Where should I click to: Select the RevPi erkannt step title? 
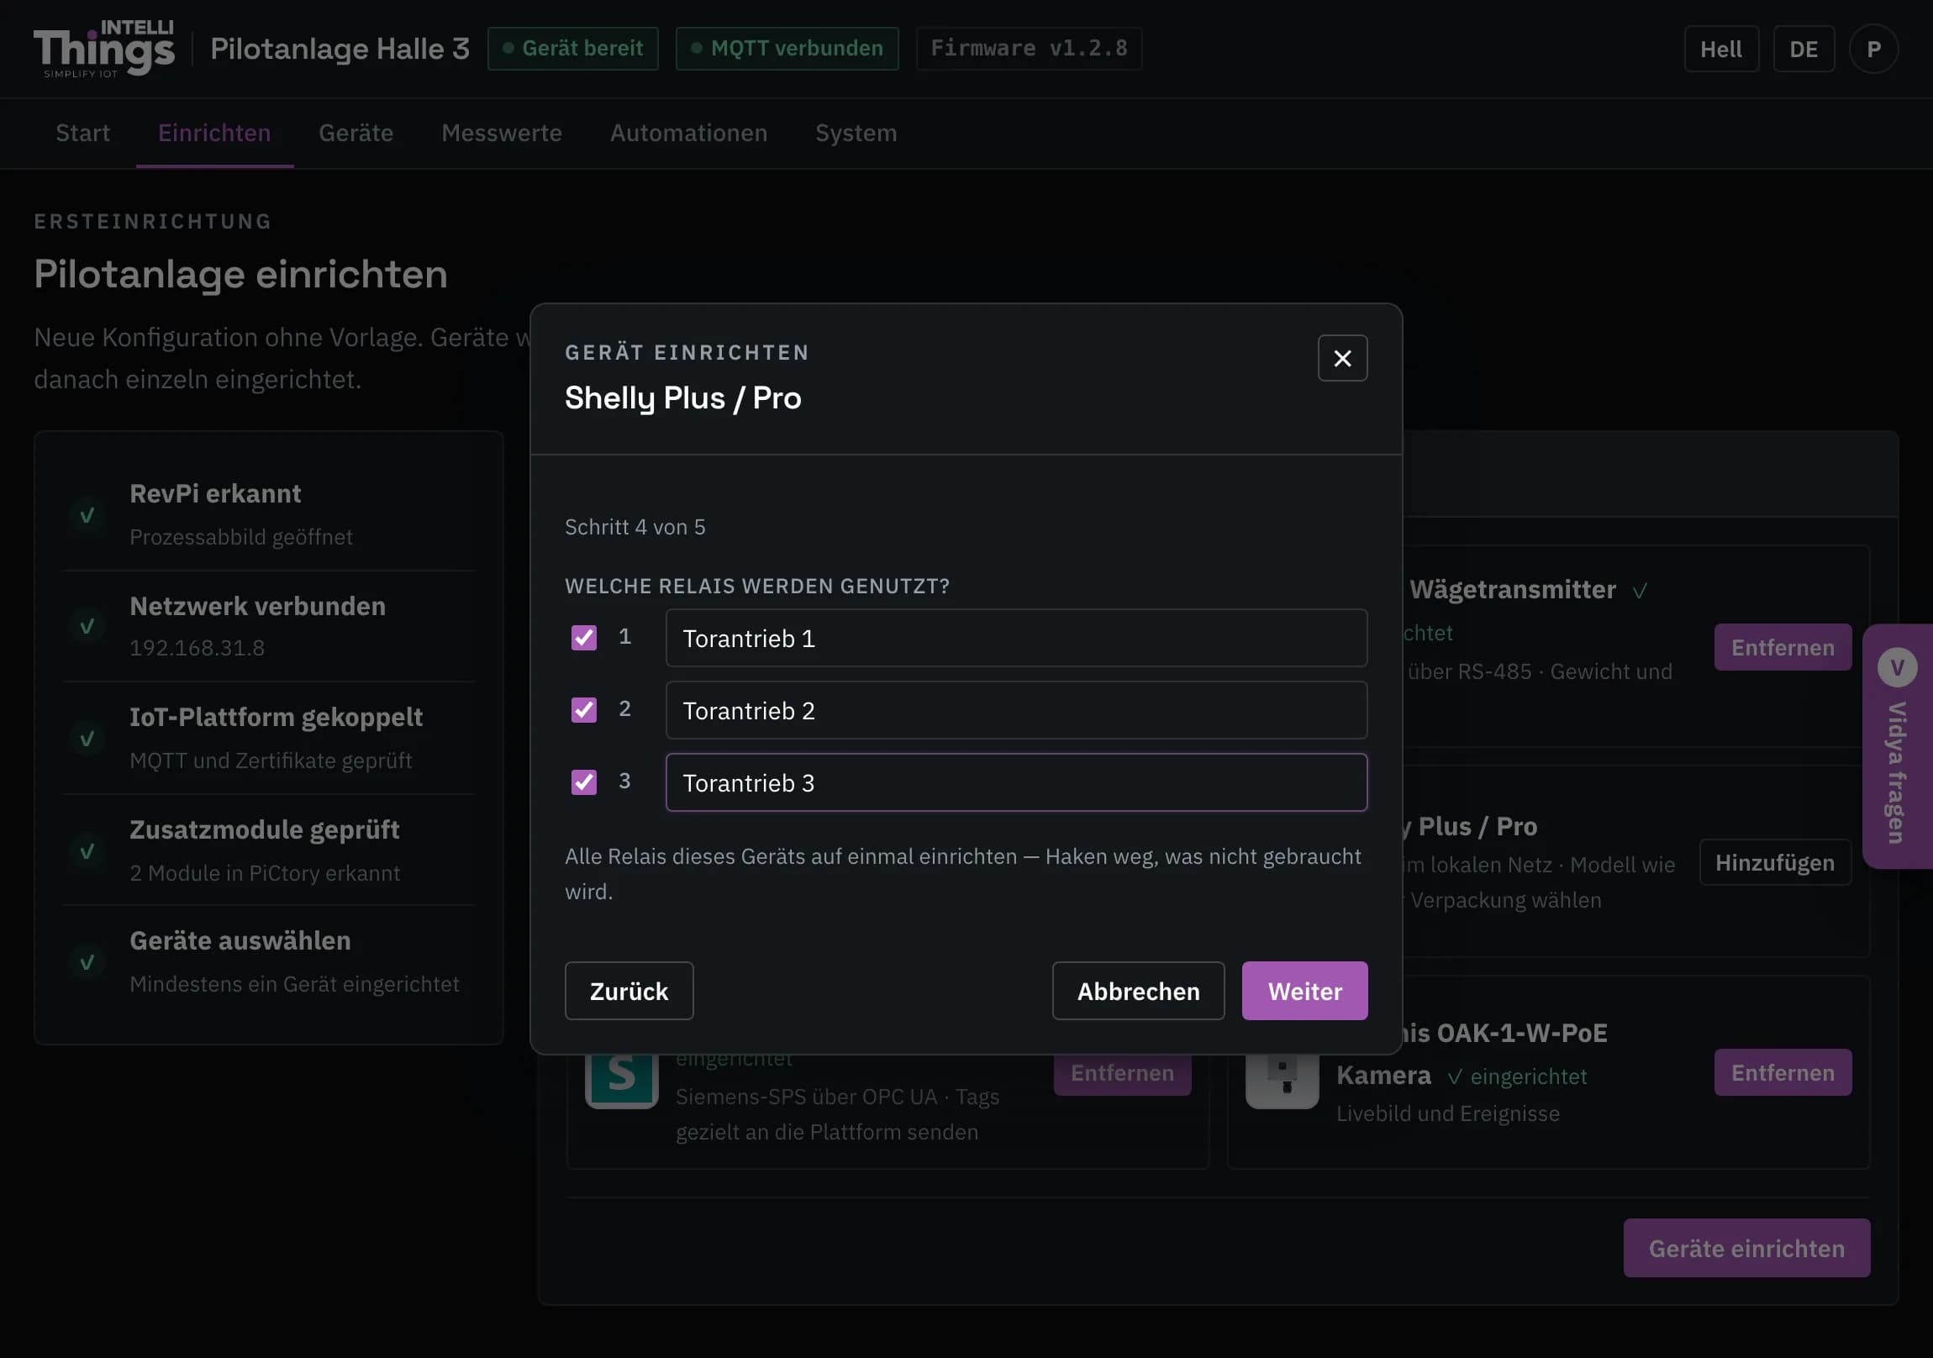click(215, 493)
